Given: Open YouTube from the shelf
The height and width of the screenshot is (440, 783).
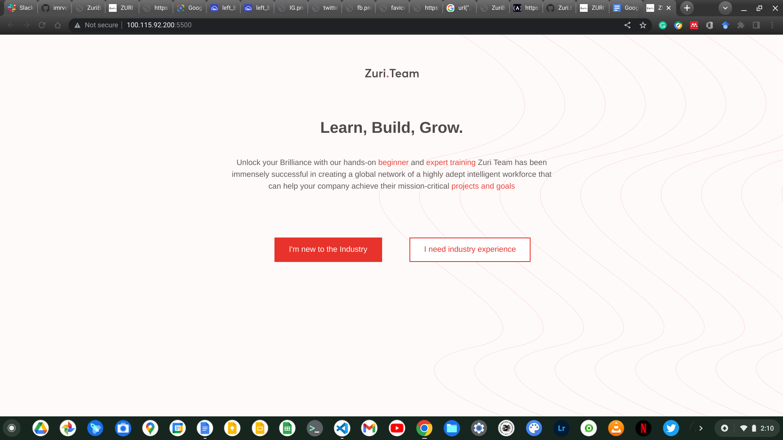Looking at the screenshot, I should coord(397,428).
